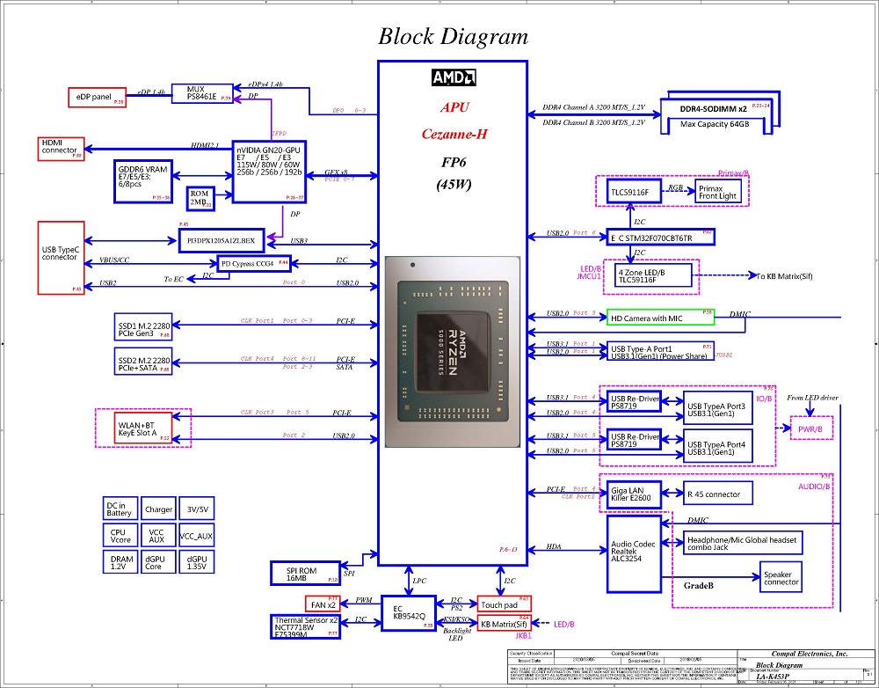Screen dimensions: 879x688
Task: Select the VCC_AUX power block
Action: tap(197, 536)
